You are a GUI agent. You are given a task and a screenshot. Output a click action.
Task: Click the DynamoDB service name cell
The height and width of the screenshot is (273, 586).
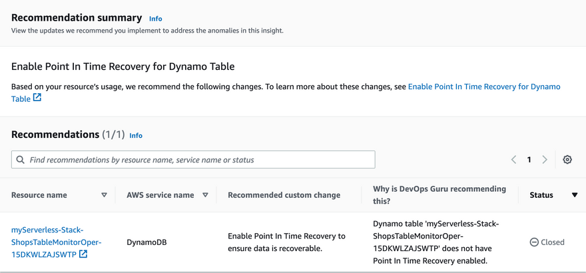pos(146,242)
